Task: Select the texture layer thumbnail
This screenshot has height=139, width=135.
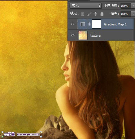Action: pyautogui.click(x=83, y=35)
